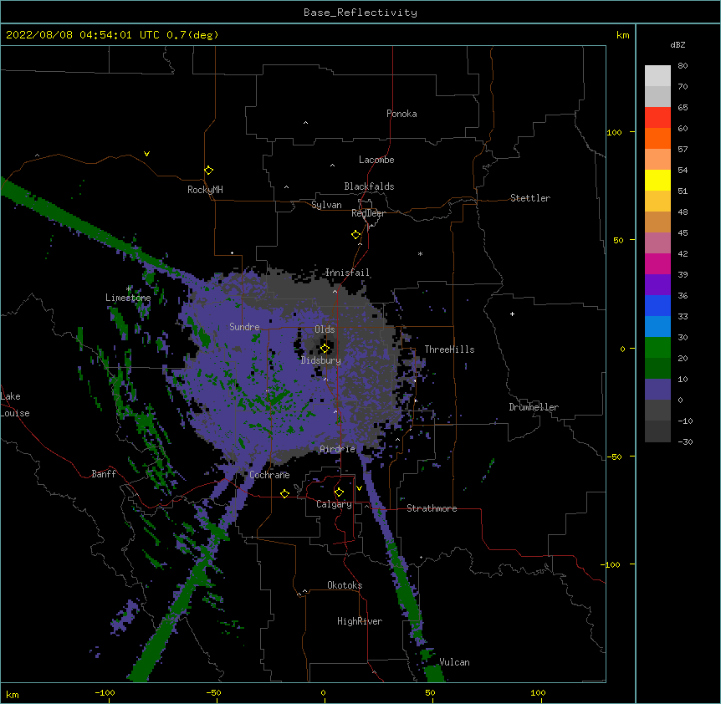Click the RockyMH label
The height and width of the screenshot is (704, 721).
[x=205, y=190]
